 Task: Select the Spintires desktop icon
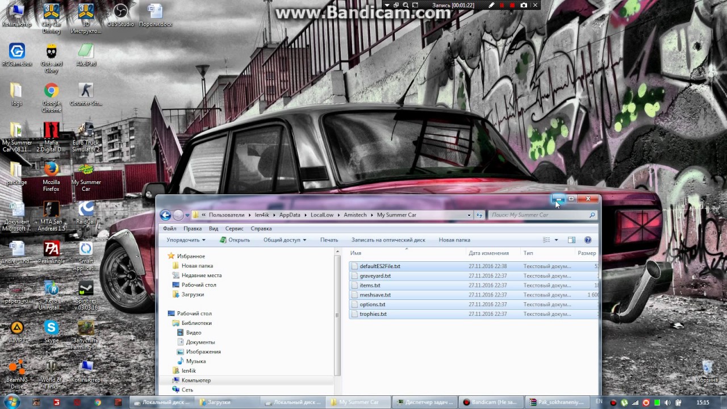click(86, 295)
